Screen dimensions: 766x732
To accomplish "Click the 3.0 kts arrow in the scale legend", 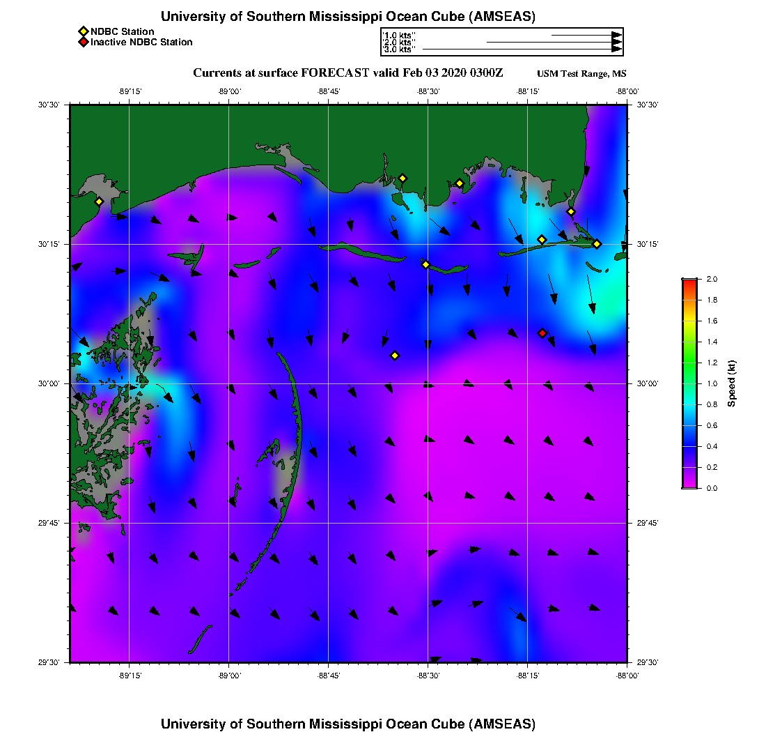I will (x=522, y=49).
